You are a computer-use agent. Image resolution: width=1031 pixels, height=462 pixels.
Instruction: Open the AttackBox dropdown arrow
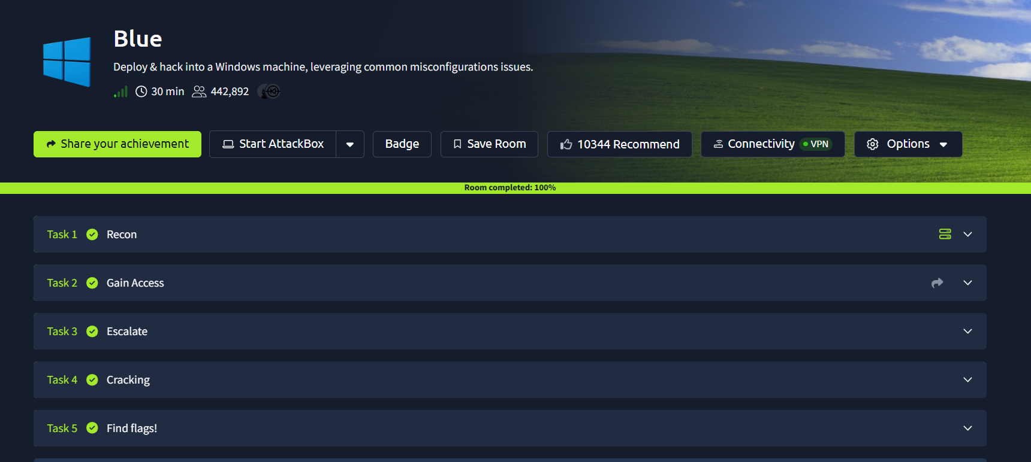point(350,144)
